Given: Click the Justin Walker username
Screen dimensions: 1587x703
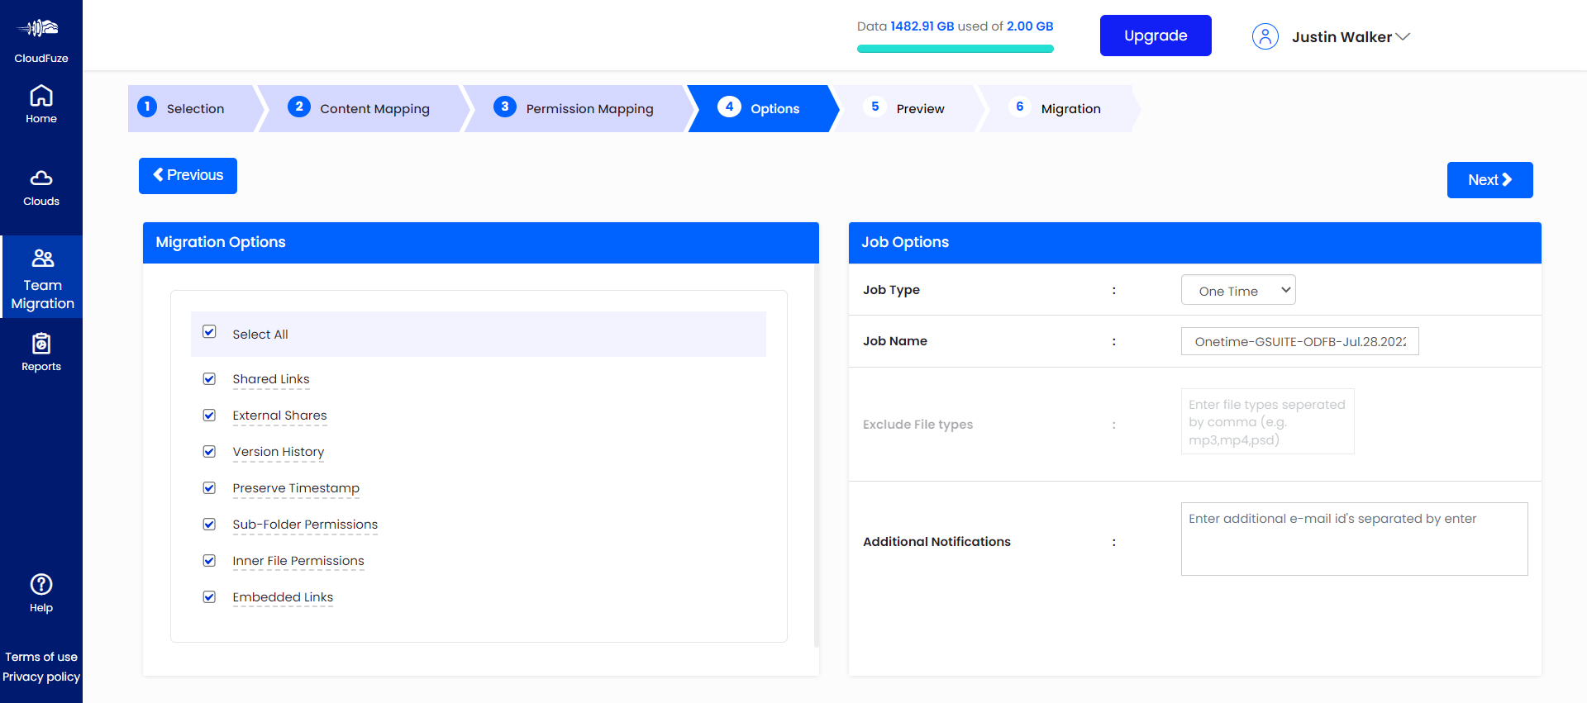Looking at the screenshot, I should (x=1342, y=37).
